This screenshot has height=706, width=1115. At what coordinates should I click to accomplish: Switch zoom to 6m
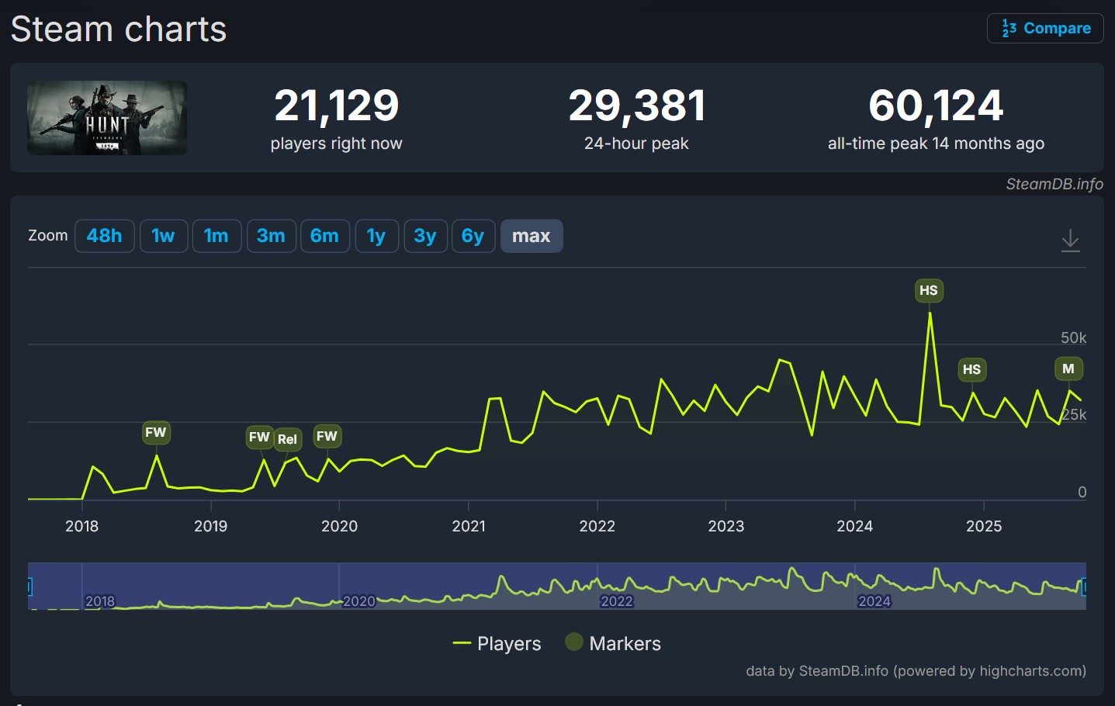tap(324, 236)
